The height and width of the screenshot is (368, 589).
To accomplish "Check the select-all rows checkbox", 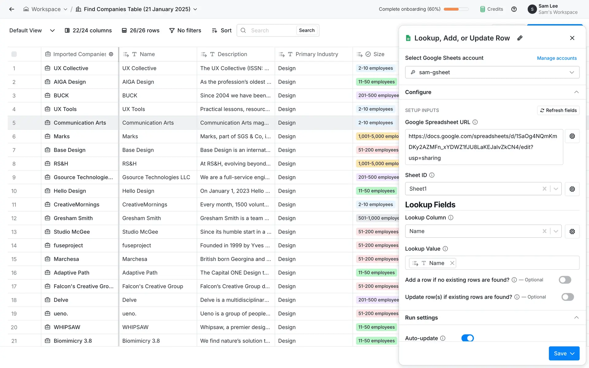I will coord(14,54).
